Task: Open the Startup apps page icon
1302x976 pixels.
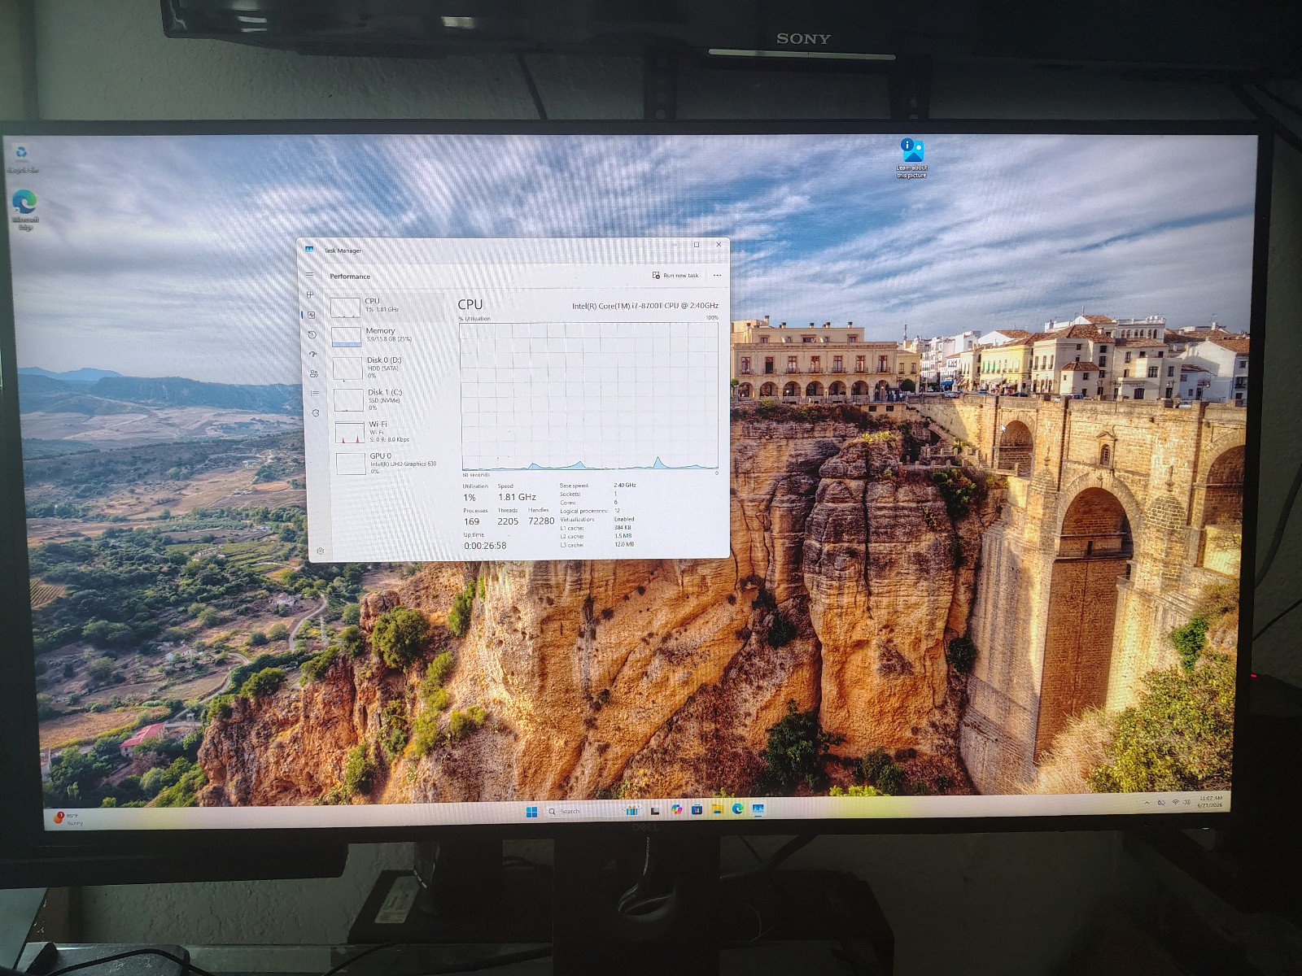Action: pos(312,354)
